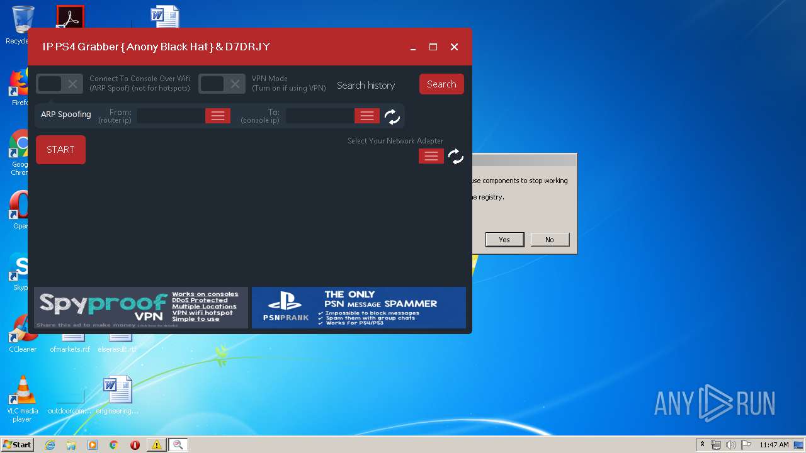
Task: Open Adobe Reader desktop icon
Action: [71, 17]
